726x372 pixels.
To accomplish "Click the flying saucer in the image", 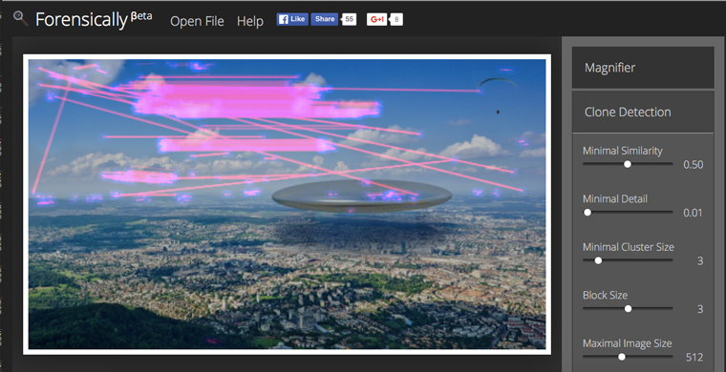I will coord(362,196).
